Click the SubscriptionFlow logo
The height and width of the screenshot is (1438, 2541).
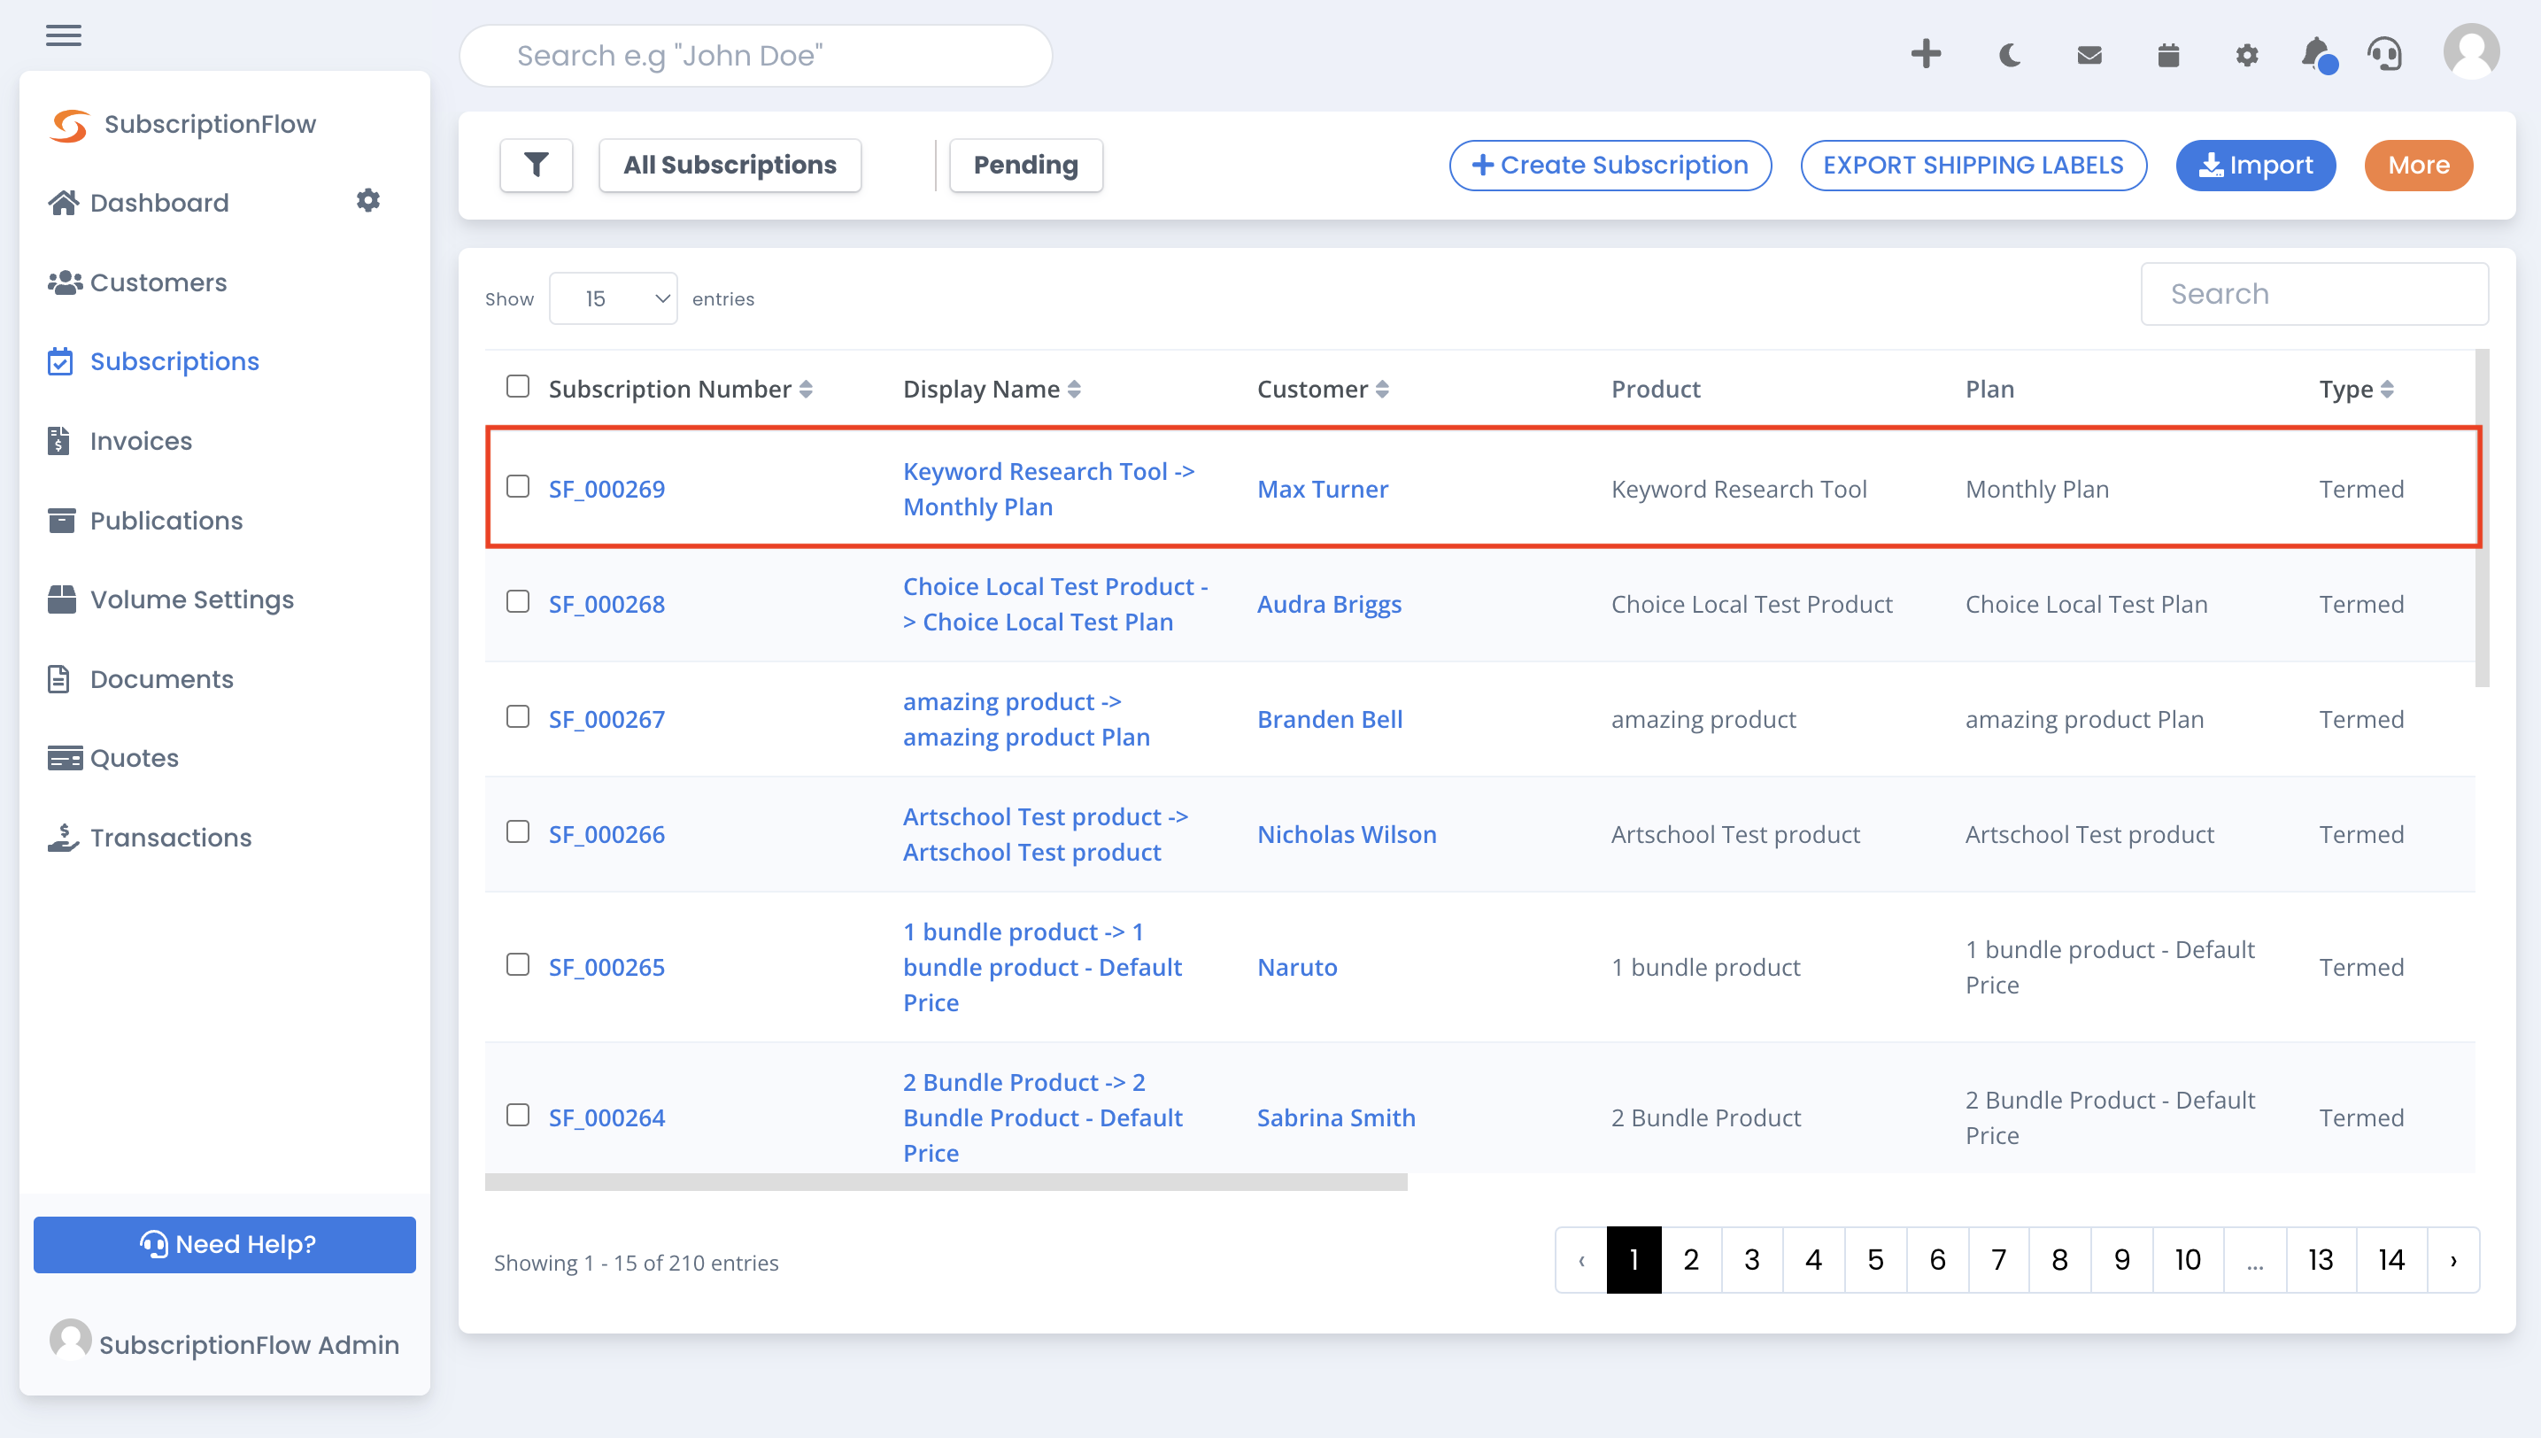click(183, 125)
